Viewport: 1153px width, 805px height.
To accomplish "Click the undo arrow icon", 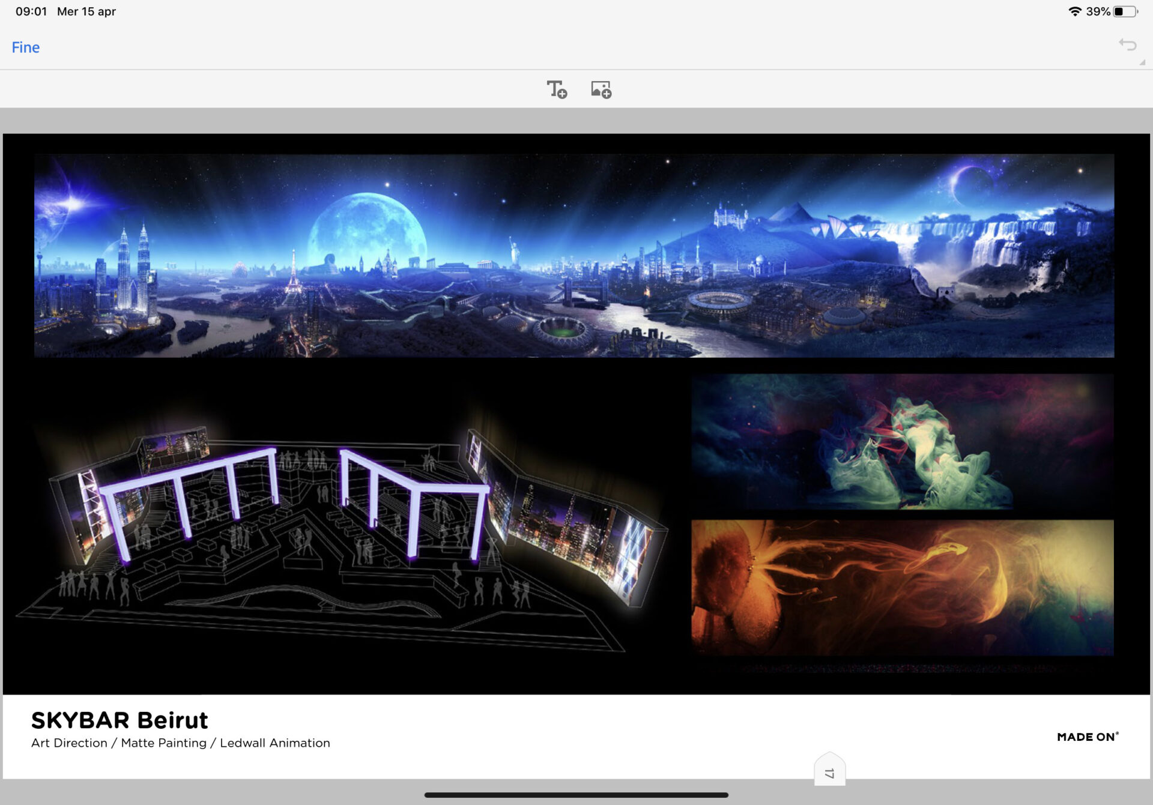I will coord(1127,45).
